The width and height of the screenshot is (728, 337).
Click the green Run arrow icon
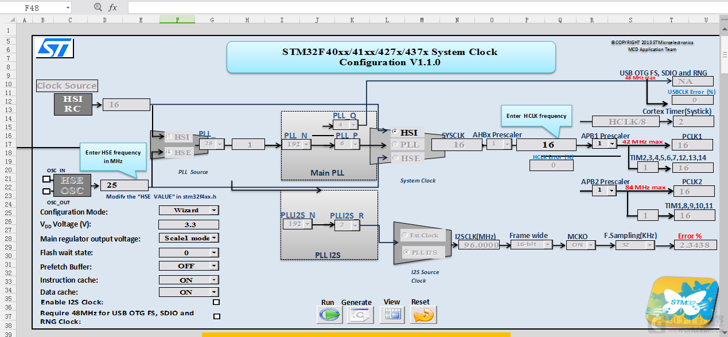tap(330, 314)
